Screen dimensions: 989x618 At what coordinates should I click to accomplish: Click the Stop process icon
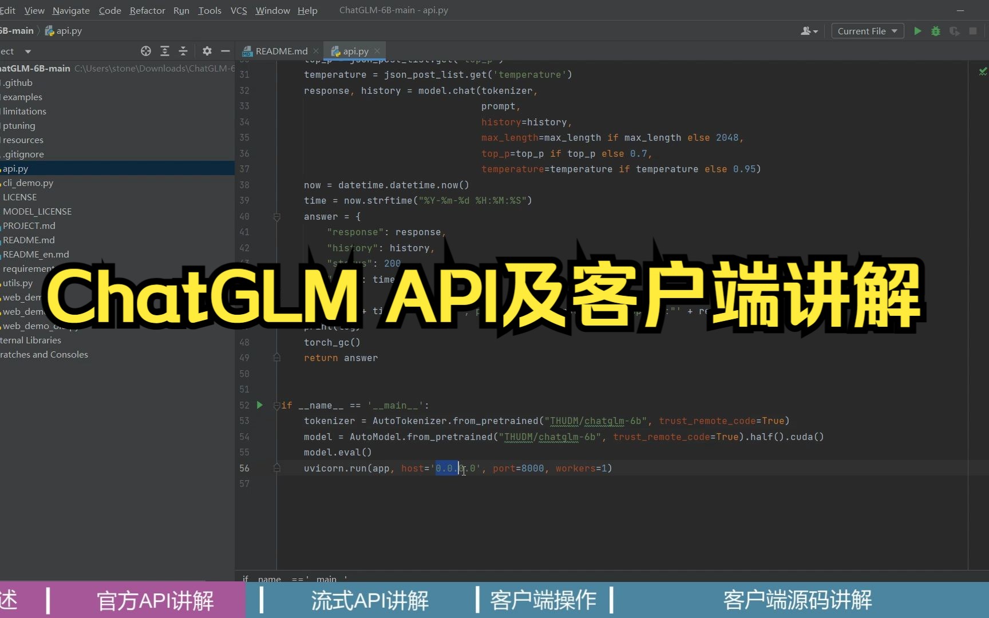(972, 31)
